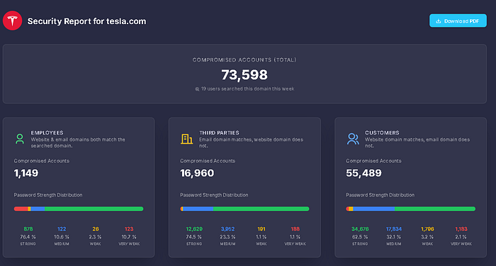Click the Employees person icon
The width and height of the screenshot is (496, 266).
coord(20,139)
